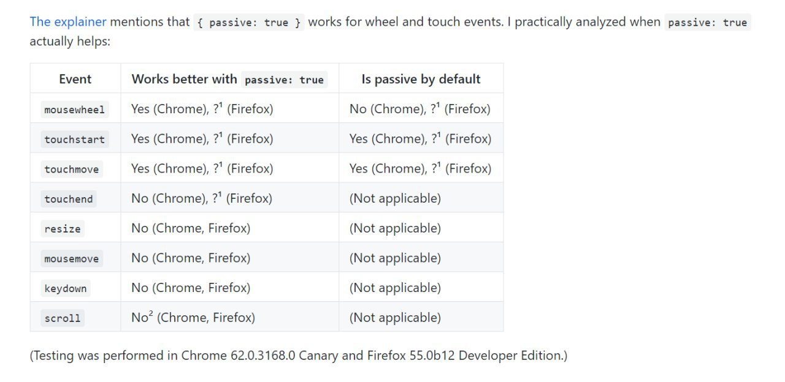Select the touchmove code label

point(71,170)
